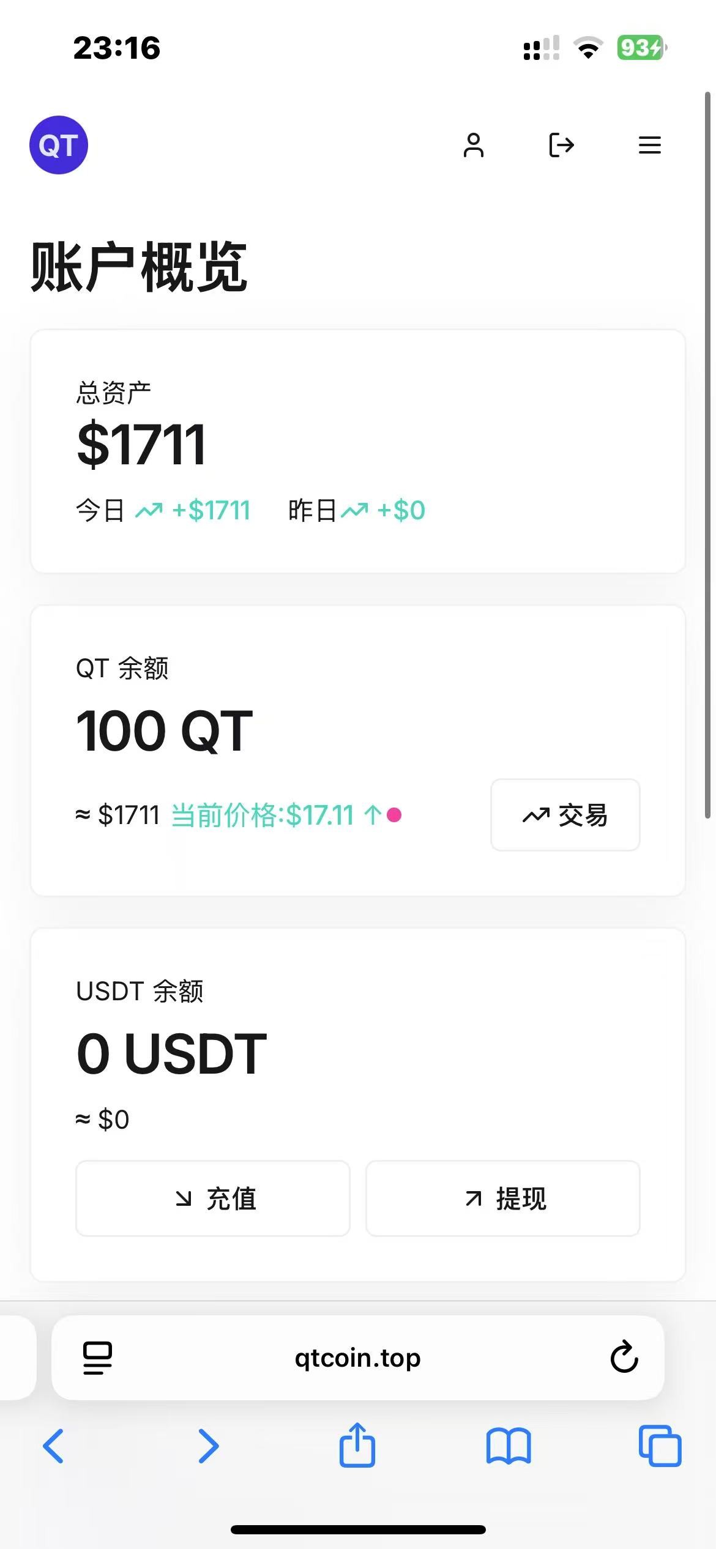
Task: Go back with the browser back arrow
Action: pos(53,1446)
